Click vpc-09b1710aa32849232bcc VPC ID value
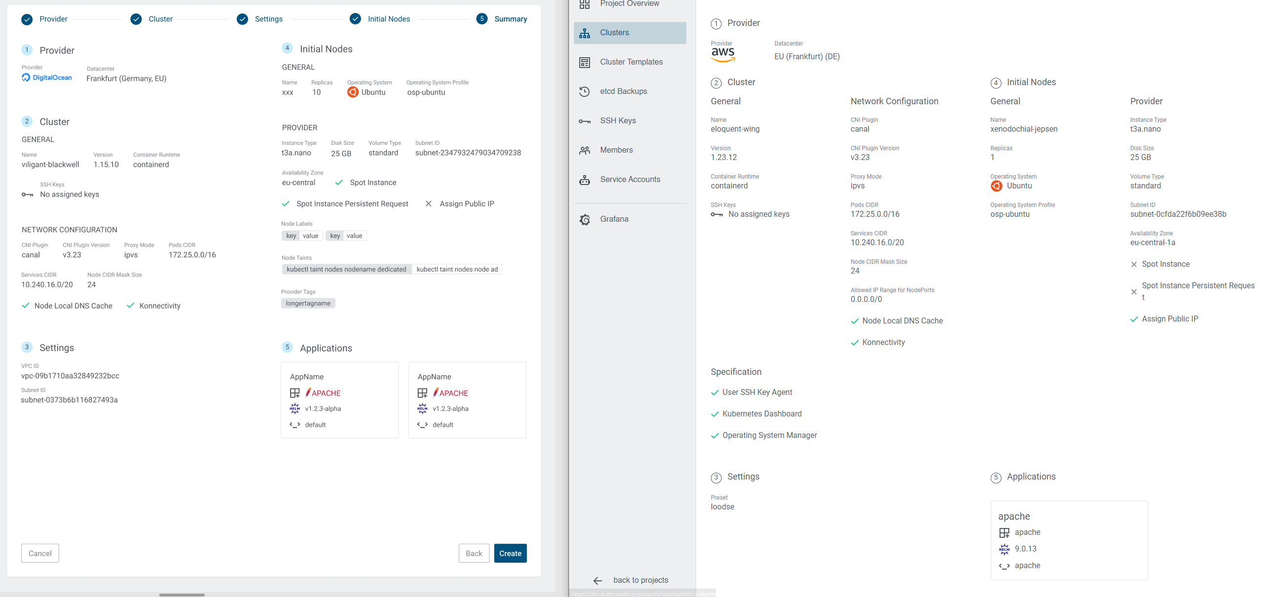The width and height of the screenshot is (1273, 597). click(x=70, y=376)
